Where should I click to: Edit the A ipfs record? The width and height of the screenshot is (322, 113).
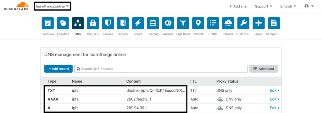[x=274, y=108]
